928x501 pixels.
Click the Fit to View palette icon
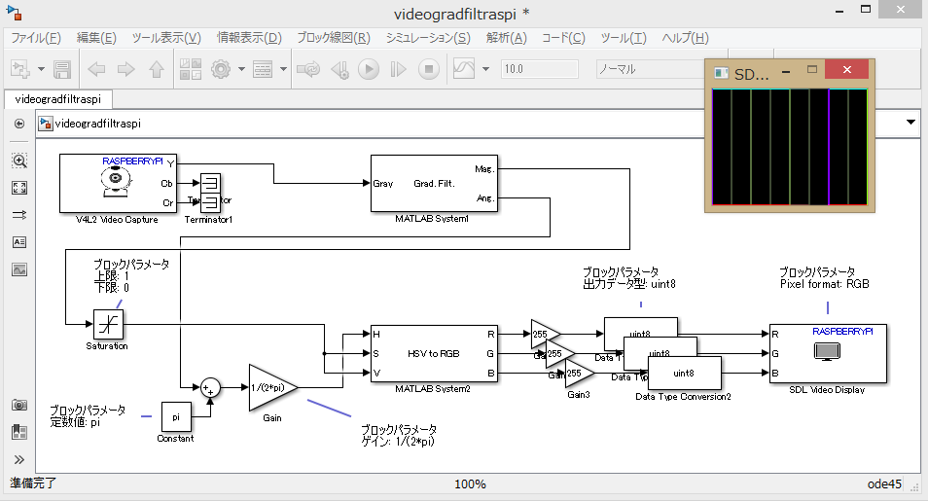[x=19, y=188]
